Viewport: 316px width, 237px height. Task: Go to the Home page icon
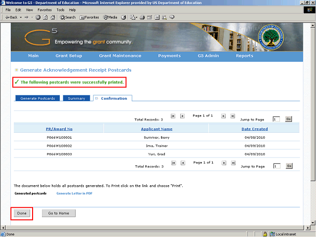pos(53,18)
